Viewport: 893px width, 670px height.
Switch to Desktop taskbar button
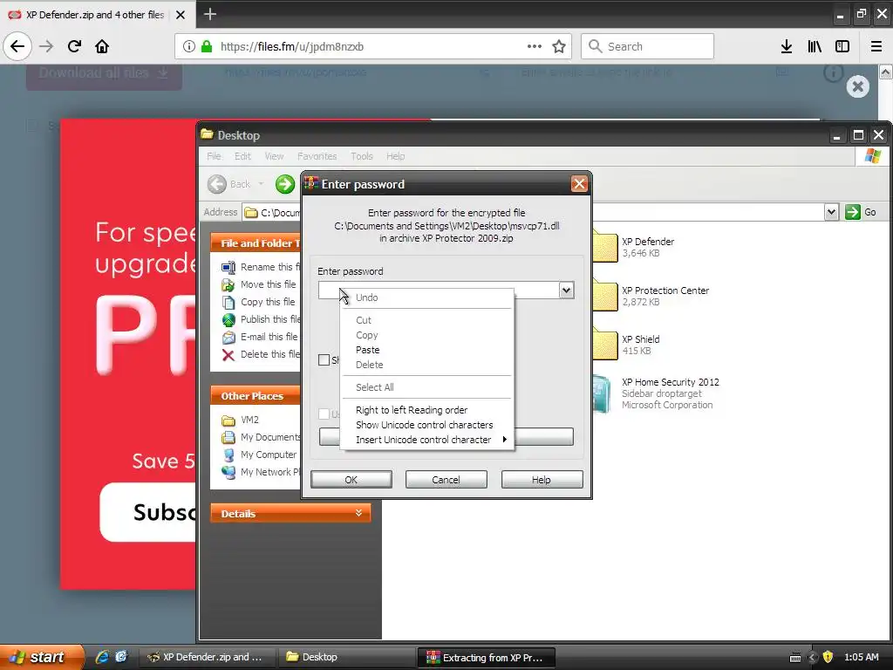coord(347,657)
